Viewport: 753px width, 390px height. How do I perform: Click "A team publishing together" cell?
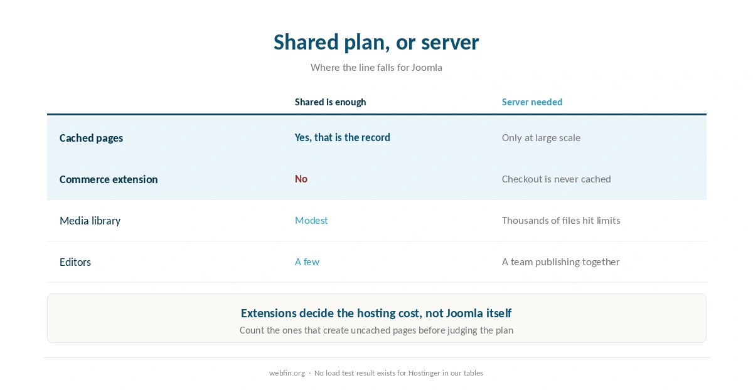(561, 261)
